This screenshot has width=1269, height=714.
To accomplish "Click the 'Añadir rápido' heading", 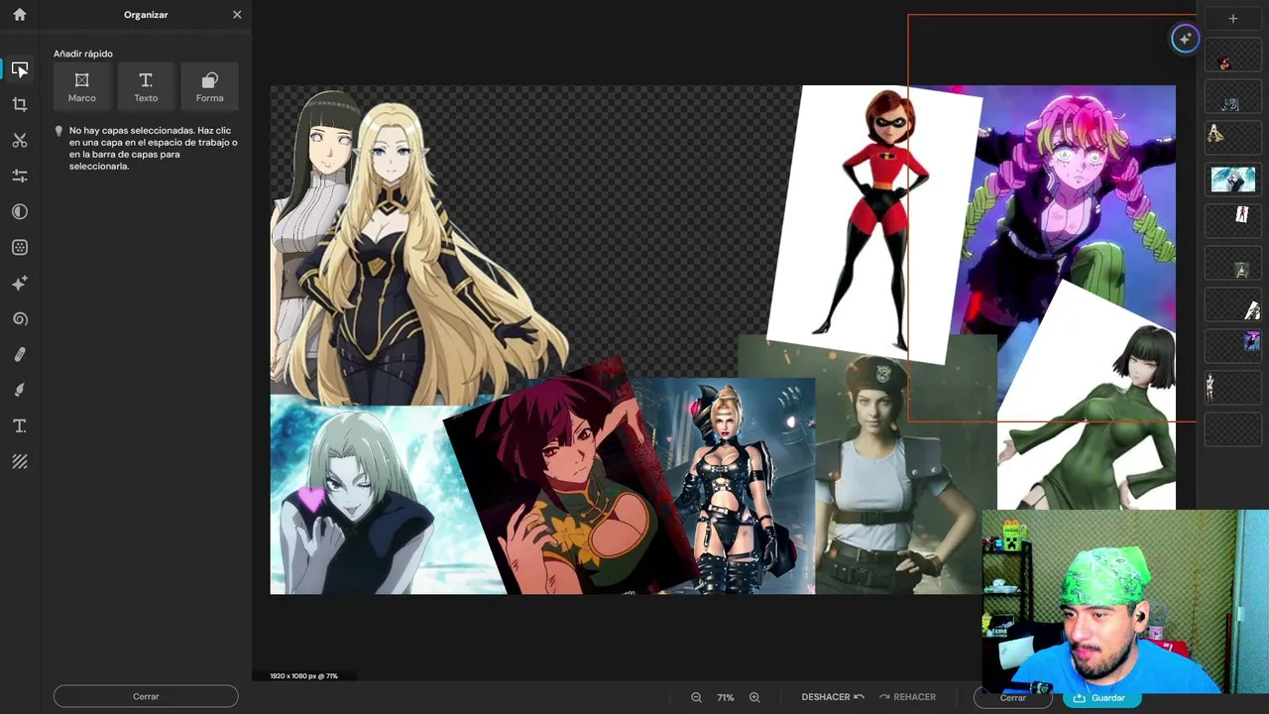I will click(x=83, y=54).
